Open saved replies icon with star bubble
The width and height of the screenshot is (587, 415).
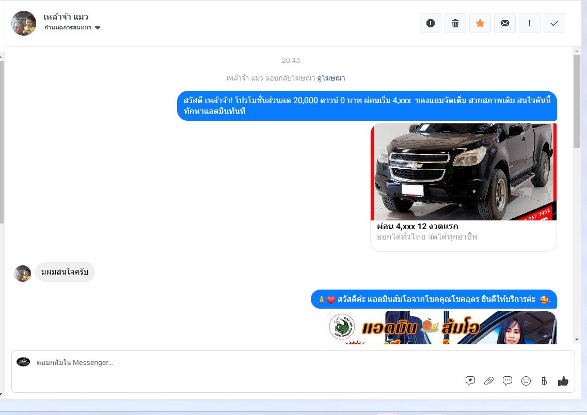pos(470,381)
